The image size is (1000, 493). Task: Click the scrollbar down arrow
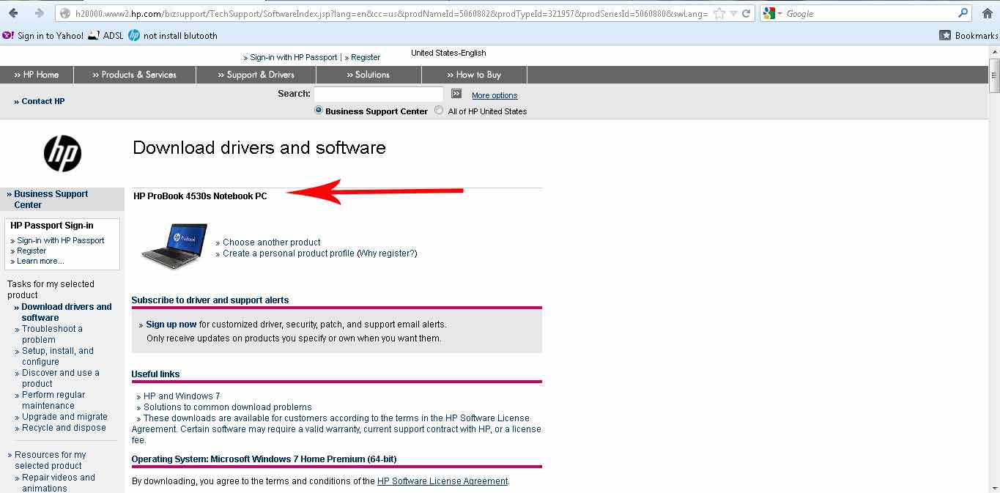tap(994, 487)
